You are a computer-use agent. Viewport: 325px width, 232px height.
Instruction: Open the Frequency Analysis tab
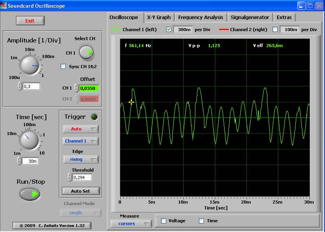pyautogui.click(x=200, y=18)
